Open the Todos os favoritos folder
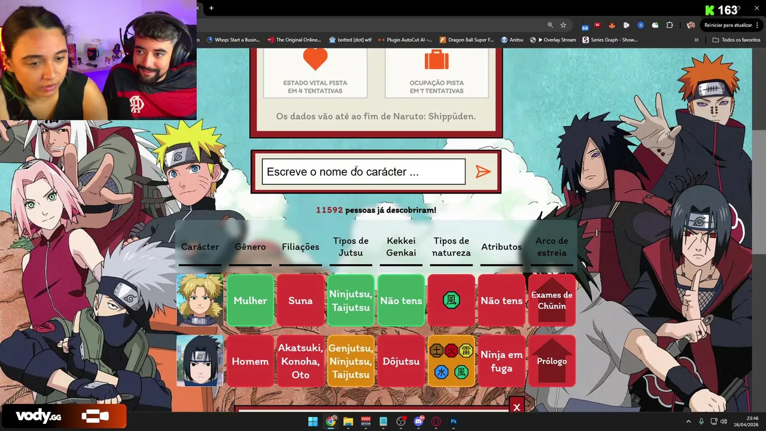 (737, 40)
